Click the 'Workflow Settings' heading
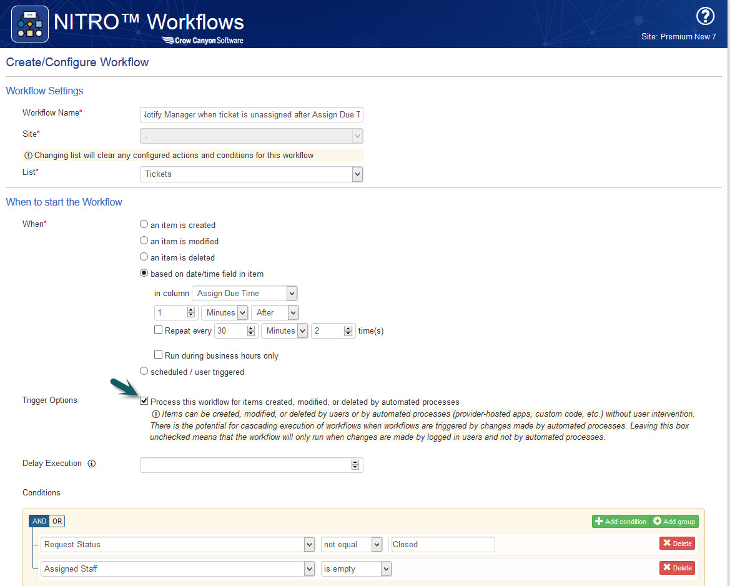Viewport: 730px width, 586px height. (x=45, y=91)
